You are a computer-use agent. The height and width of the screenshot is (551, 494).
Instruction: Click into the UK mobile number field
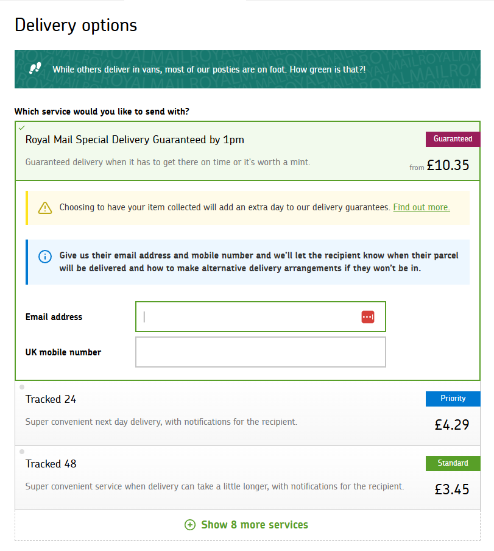[x=261, y=352]
